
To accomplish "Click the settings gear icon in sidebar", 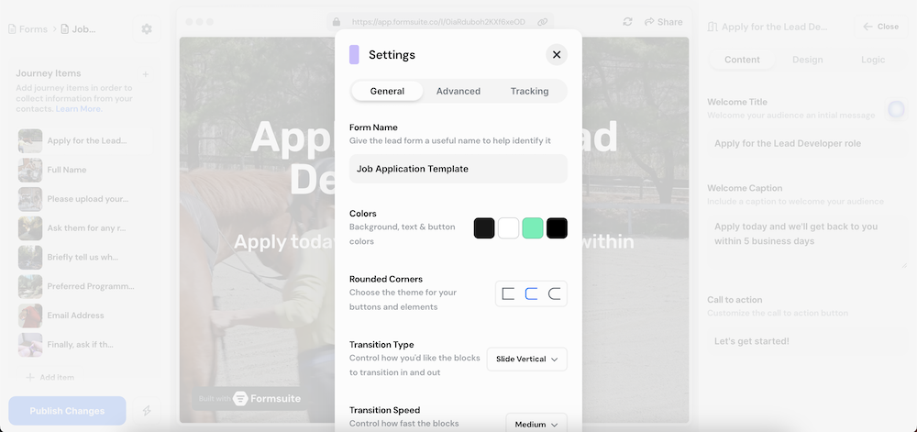I will (x=147, y=29).
